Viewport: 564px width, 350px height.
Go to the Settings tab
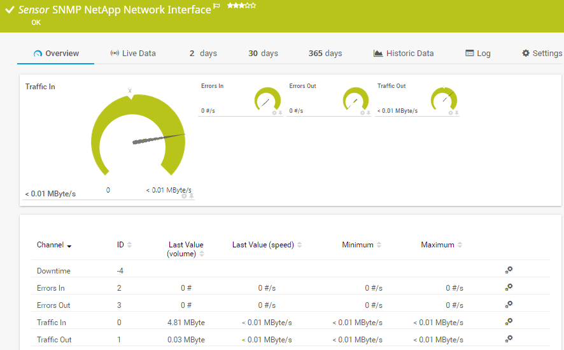[542, 54]
